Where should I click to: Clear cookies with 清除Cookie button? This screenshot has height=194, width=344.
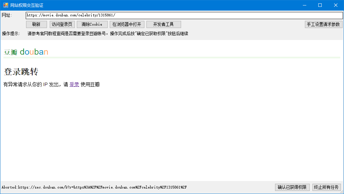pyautogui.click(x=92, y=24)
